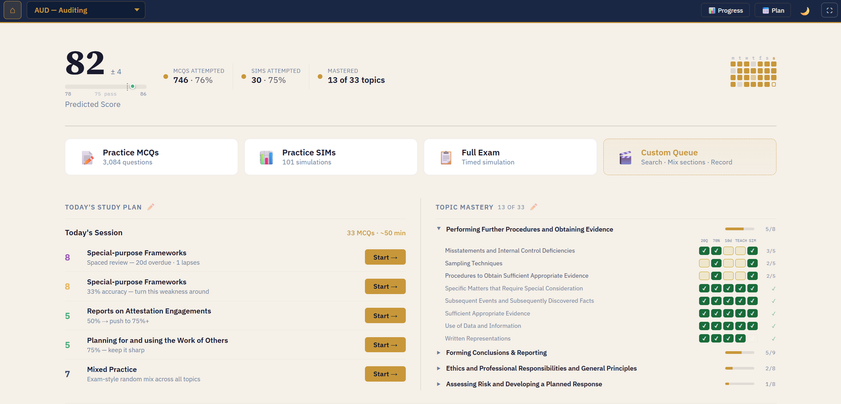841x404 pixels.
Task: Enter fullscreen using the expand icon
Action: pyautogui.click(x=829, y=10)
